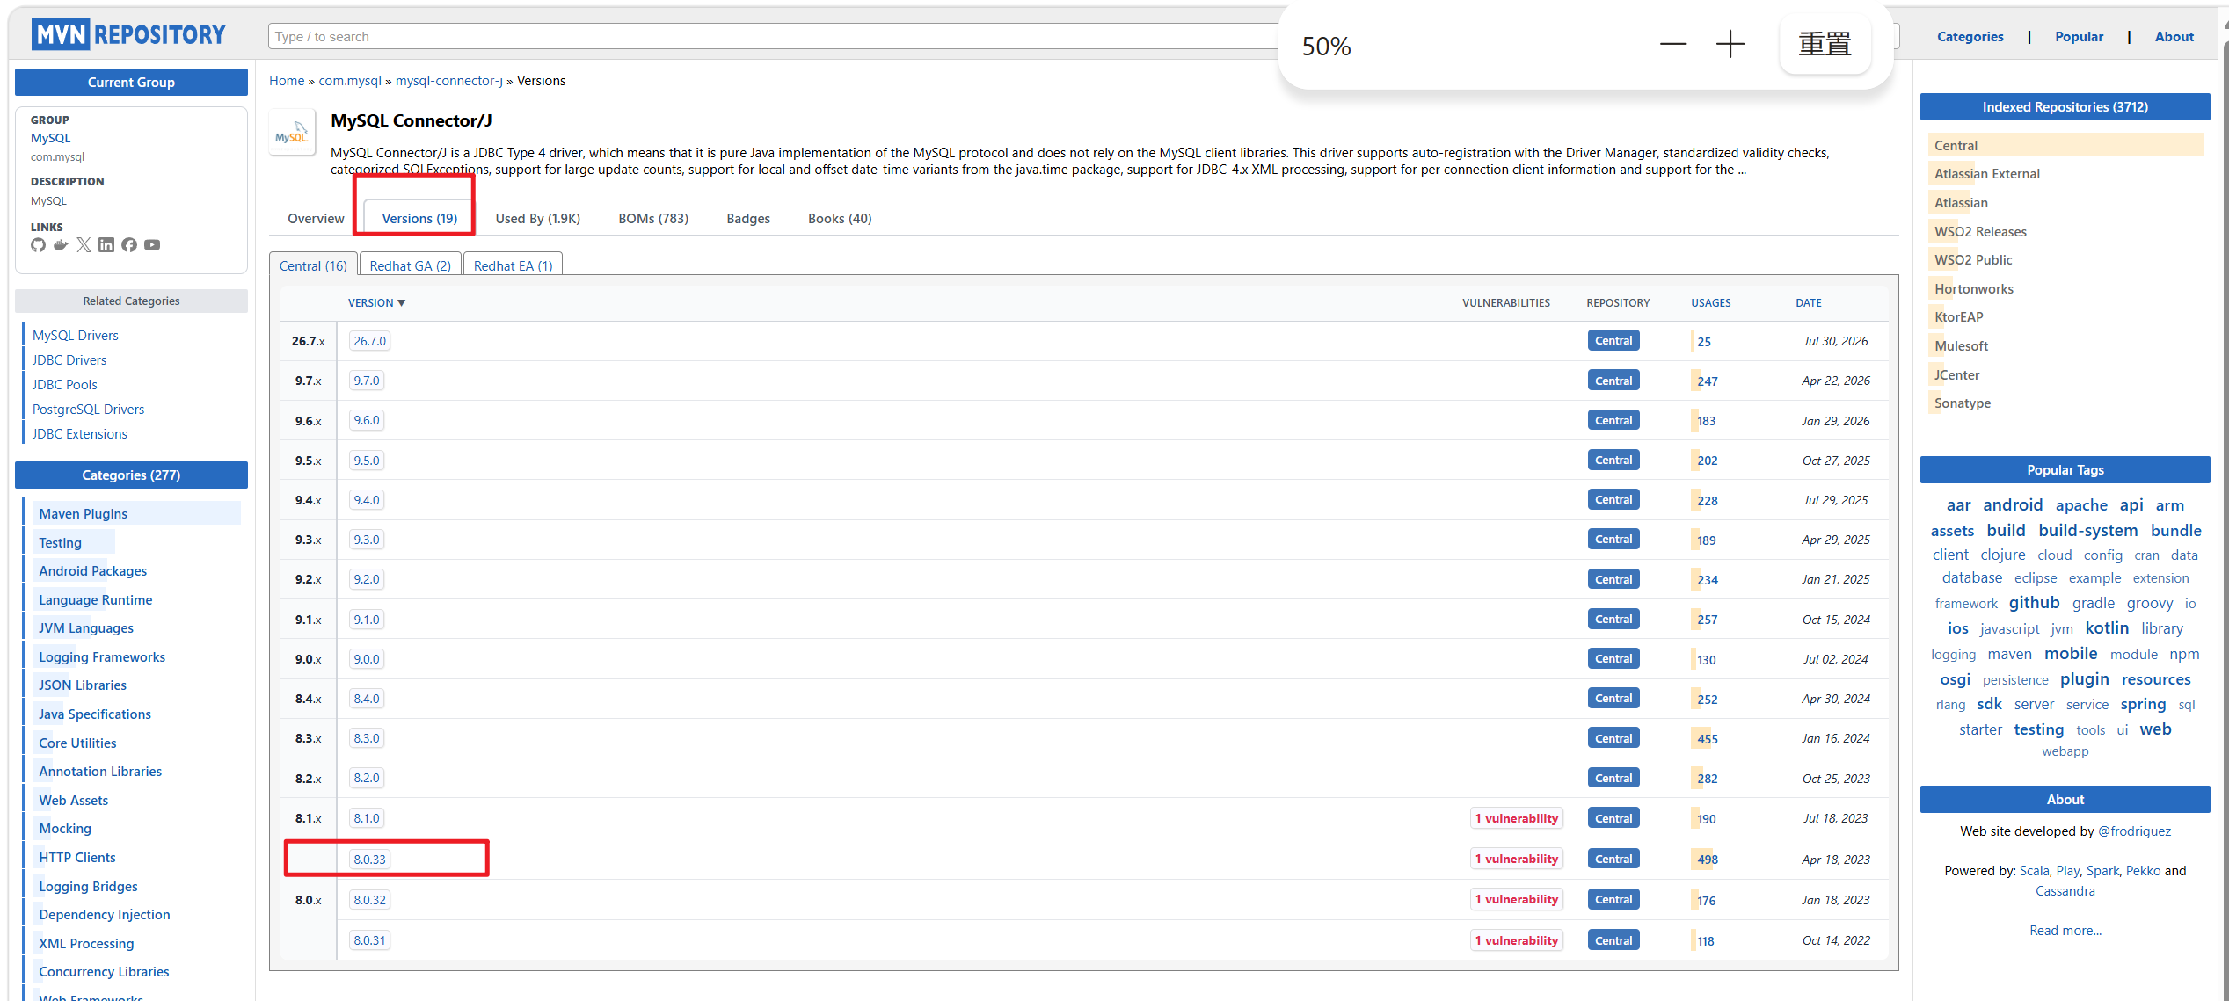Viewport: 2229px width, 1001px height.
Task: Click the MySQL Connector/J artifact logo
Action: click(x=292, y=134)
